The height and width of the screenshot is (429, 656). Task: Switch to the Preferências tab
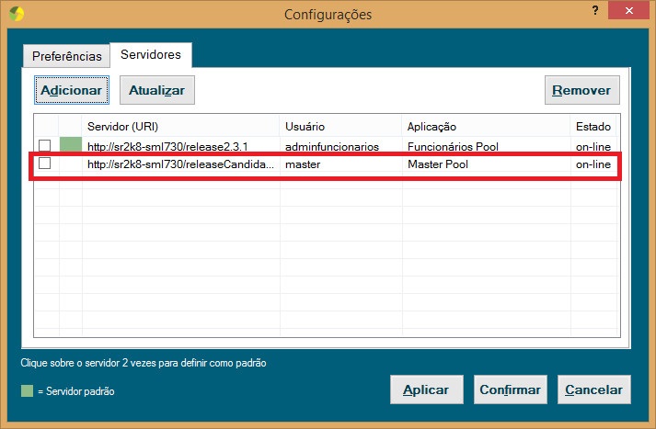click(x=67, y=56)
